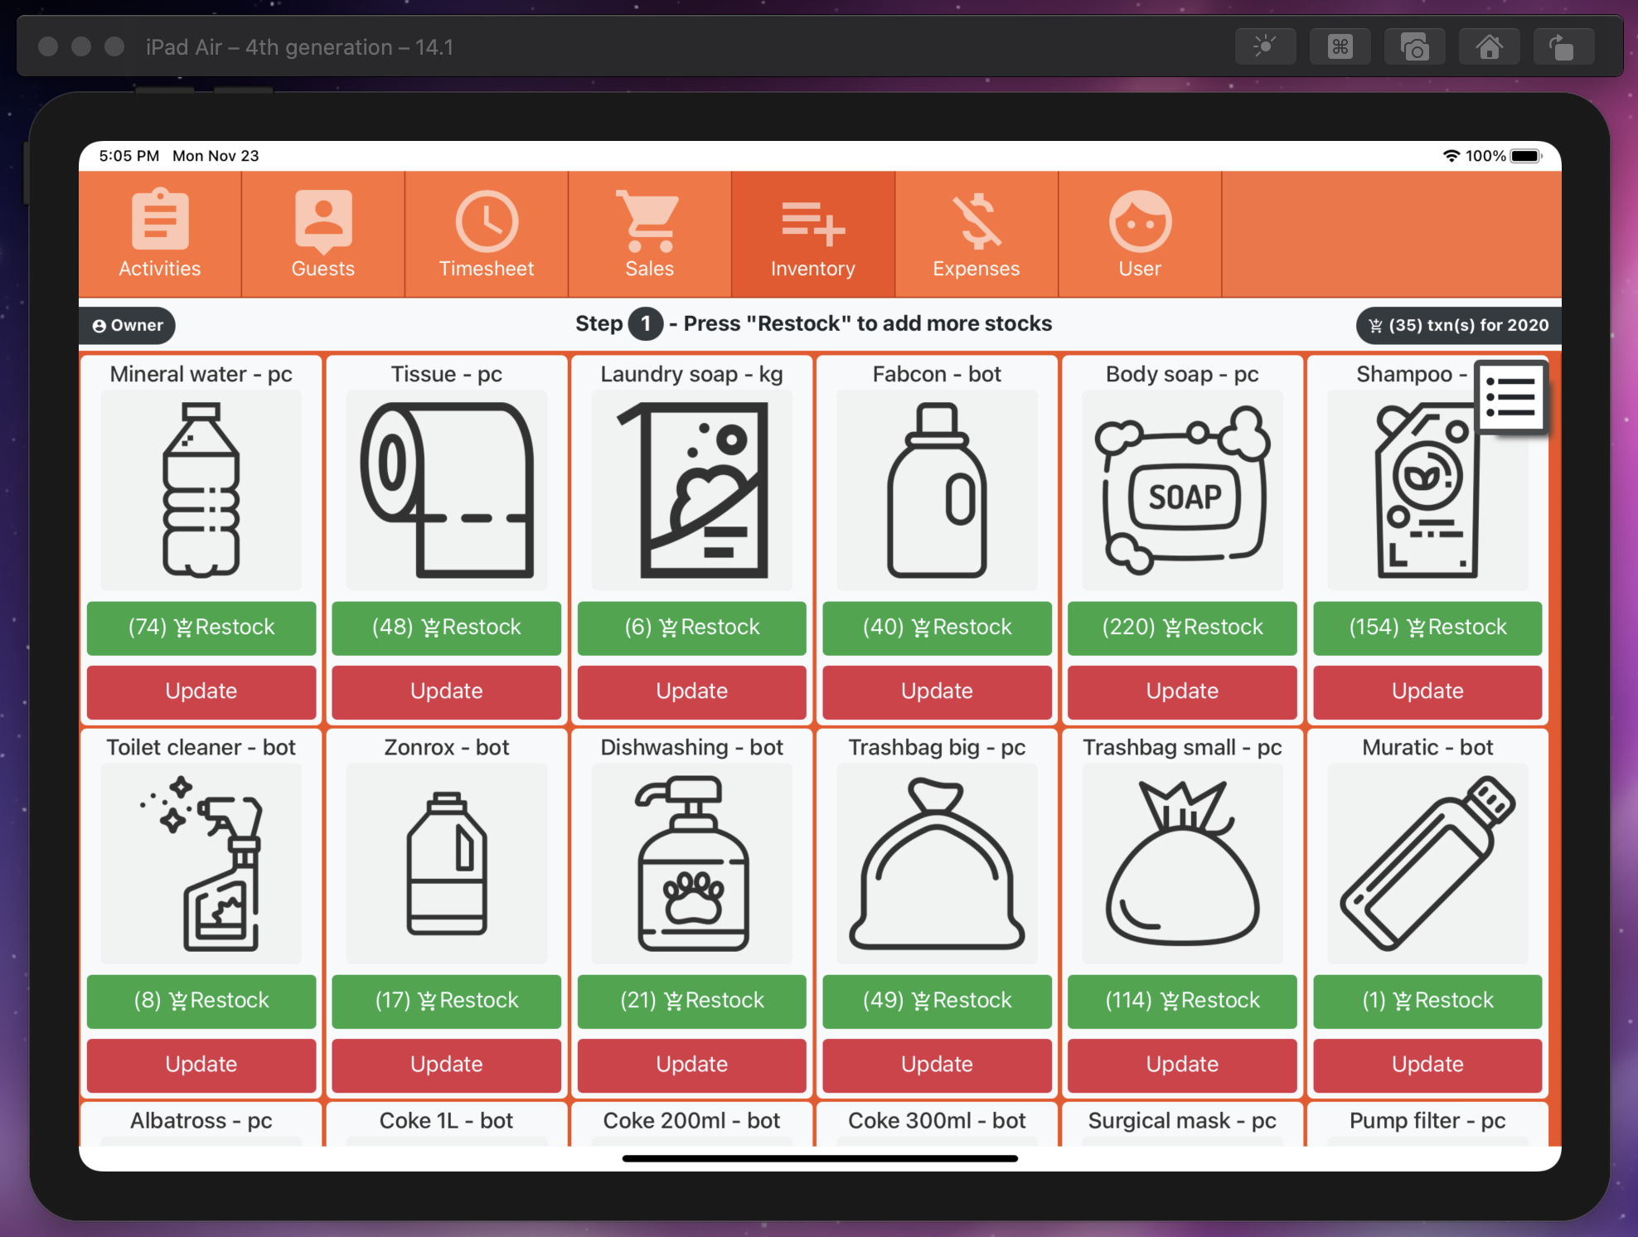Restock Laundry soap item

[692, 628]
